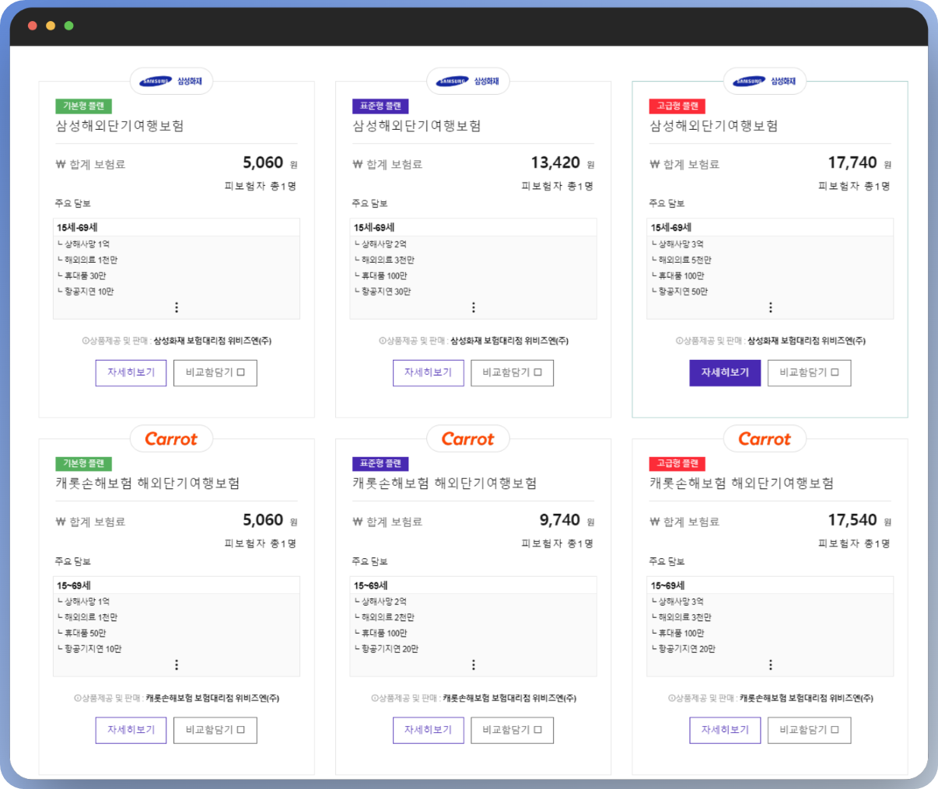Click price 17,540 원
The height and width of the screenshot is (789, 938).
pos(859,521)
